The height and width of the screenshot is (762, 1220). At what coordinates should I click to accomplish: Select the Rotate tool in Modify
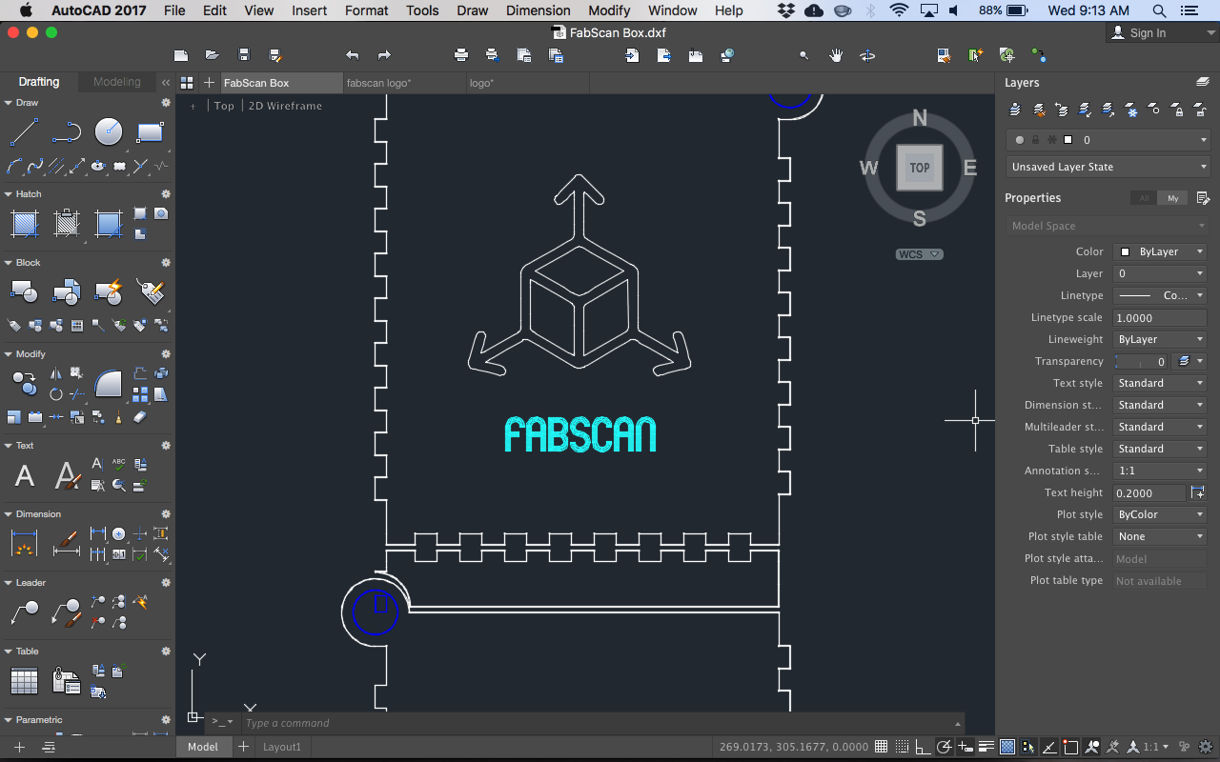click(x=55, y=394)
